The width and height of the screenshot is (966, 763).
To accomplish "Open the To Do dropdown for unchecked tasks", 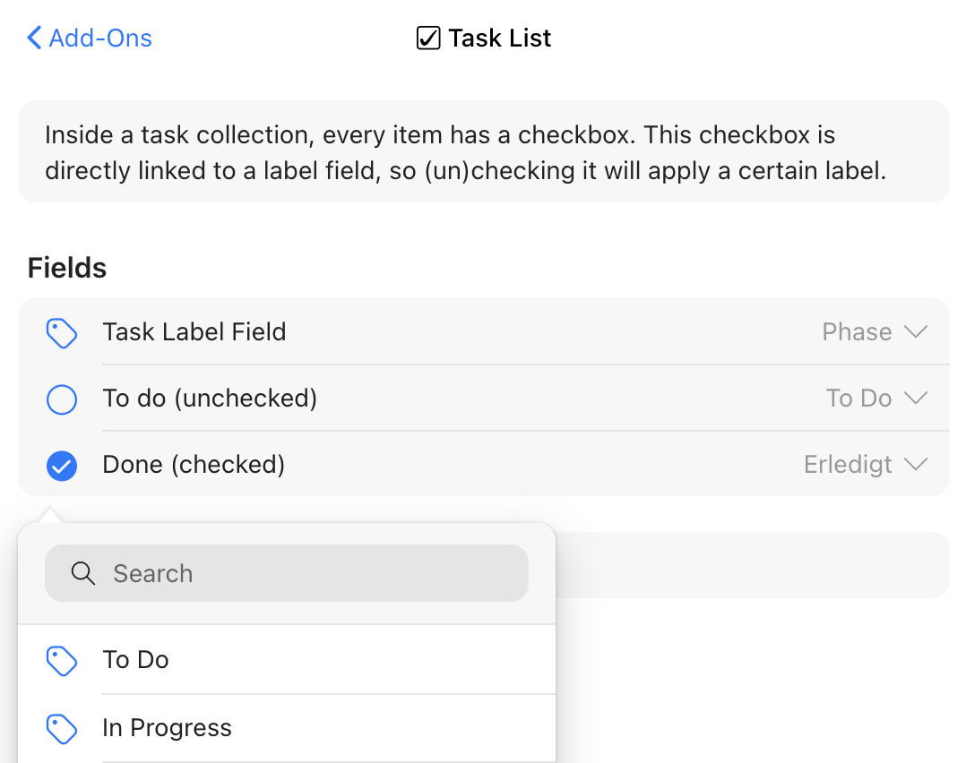I will click(877, 398).
